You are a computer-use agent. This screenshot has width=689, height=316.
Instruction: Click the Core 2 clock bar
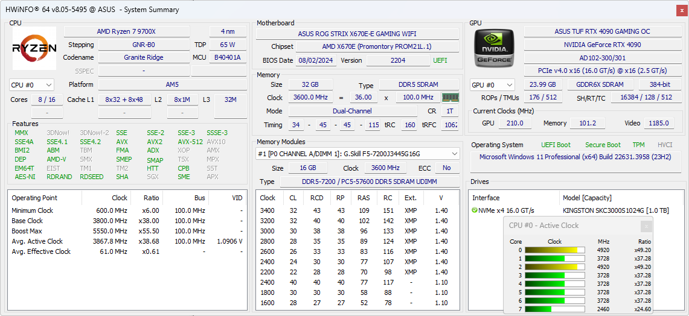[x=555, y=267]
